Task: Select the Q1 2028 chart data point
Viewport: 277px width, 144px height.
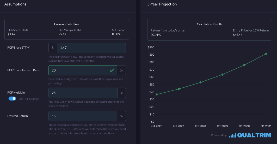Action: pyautogui.click(x=200, y=82)
